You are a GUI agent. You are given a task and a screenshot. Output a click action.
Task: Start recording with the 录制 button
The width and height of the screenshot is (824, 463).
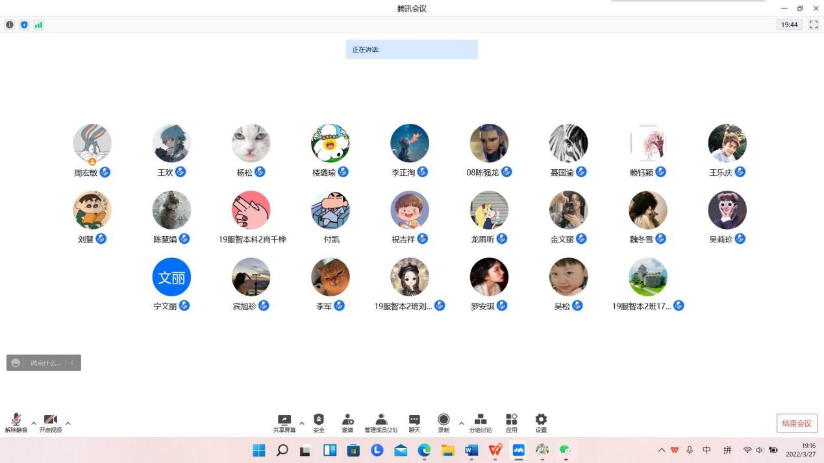443,423
